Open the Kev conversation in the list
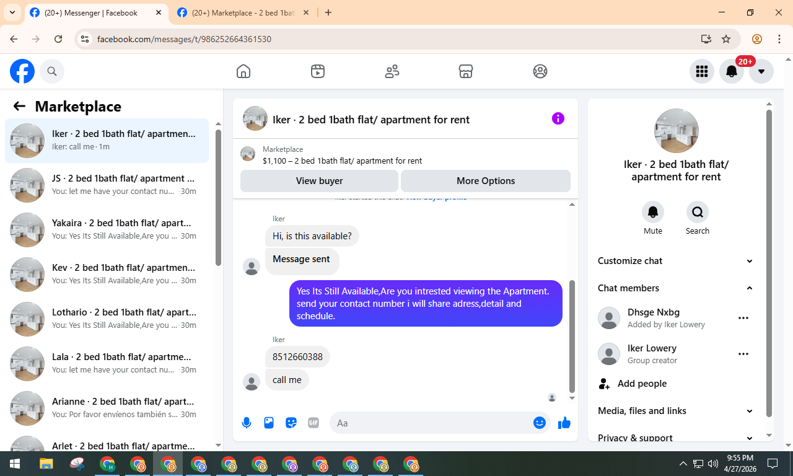Viewport: 793px width, 476px height. click(x=107, y=275)
